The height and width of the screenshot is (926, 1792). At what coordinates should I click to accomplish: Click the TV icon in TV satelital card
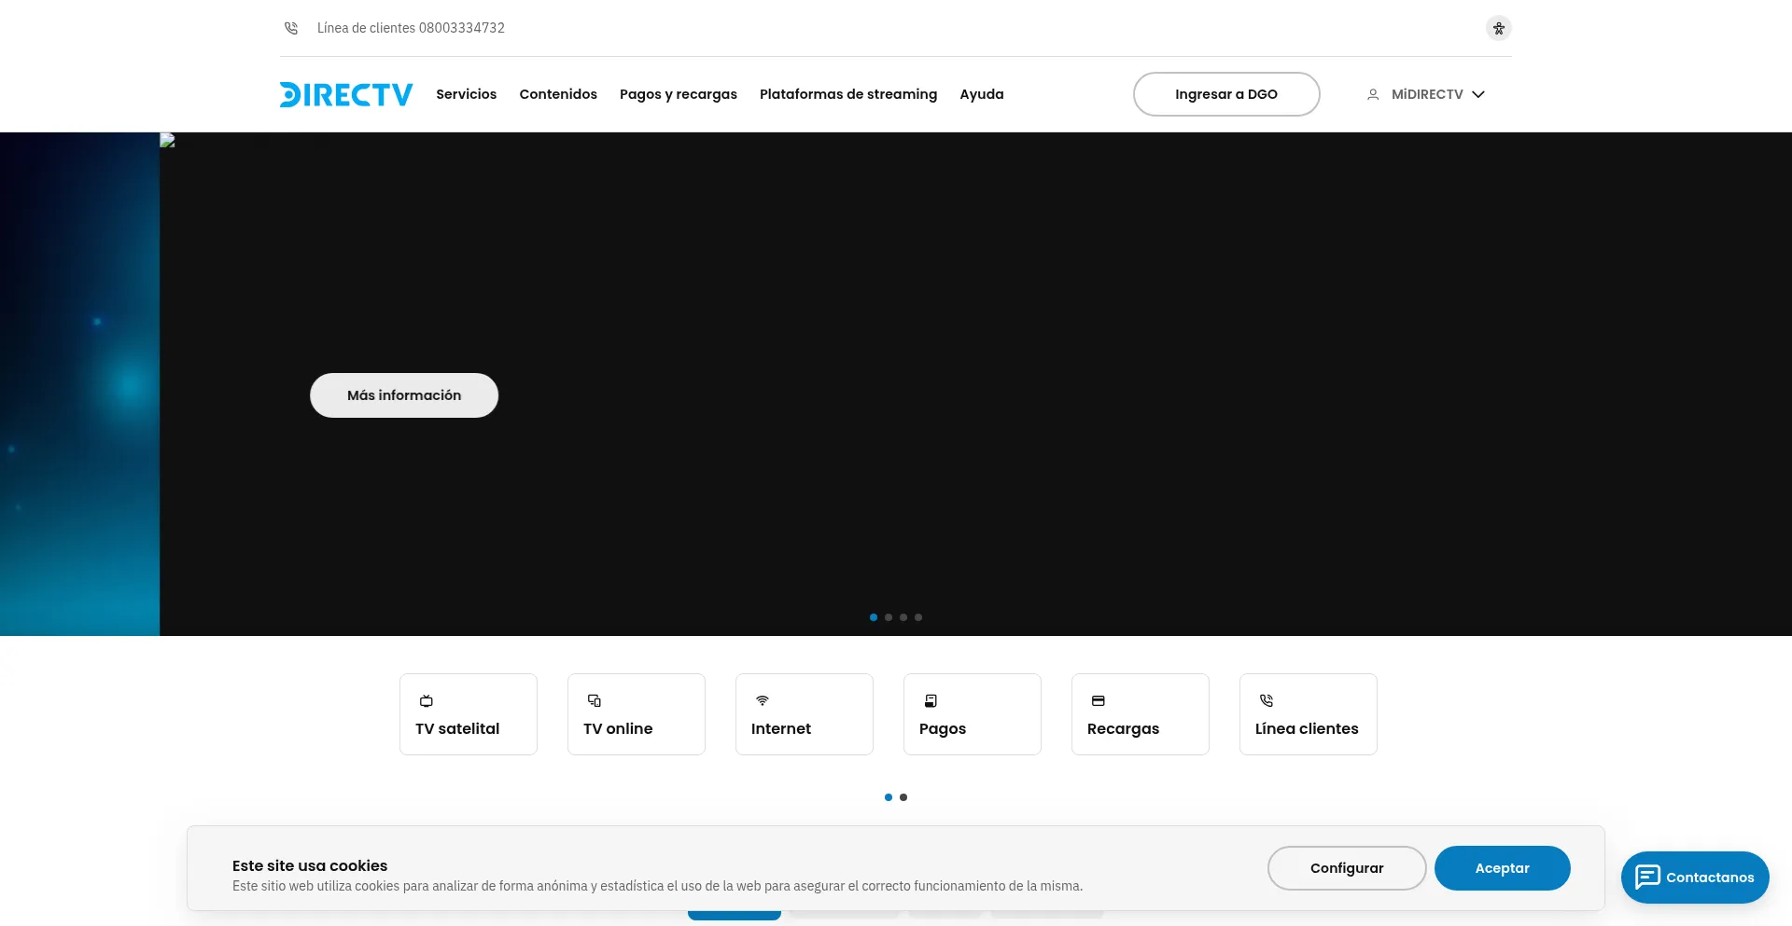pyautogui.click(x=427, y=700)
